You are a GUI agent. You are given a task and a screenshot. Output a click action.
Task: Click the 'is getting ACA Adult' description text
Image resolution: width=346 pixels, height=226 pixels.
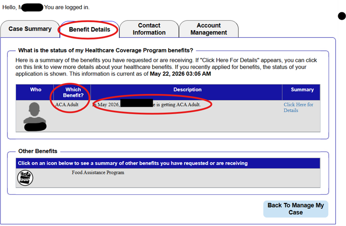click(x=178, y=105)
